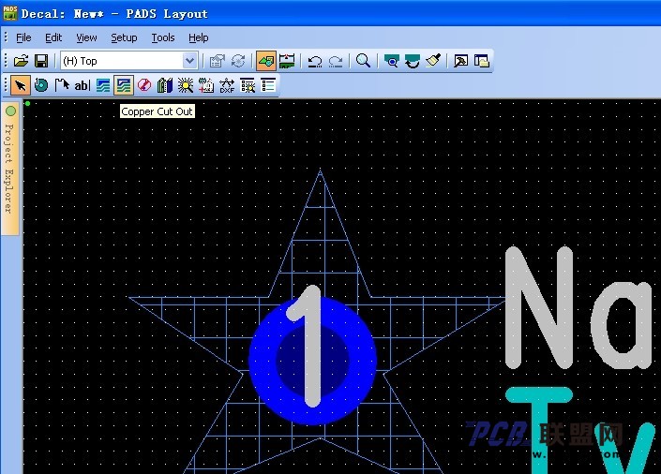Click the blue pad numbered 1
The image size is (661, 474).
[x=312, y=361]
